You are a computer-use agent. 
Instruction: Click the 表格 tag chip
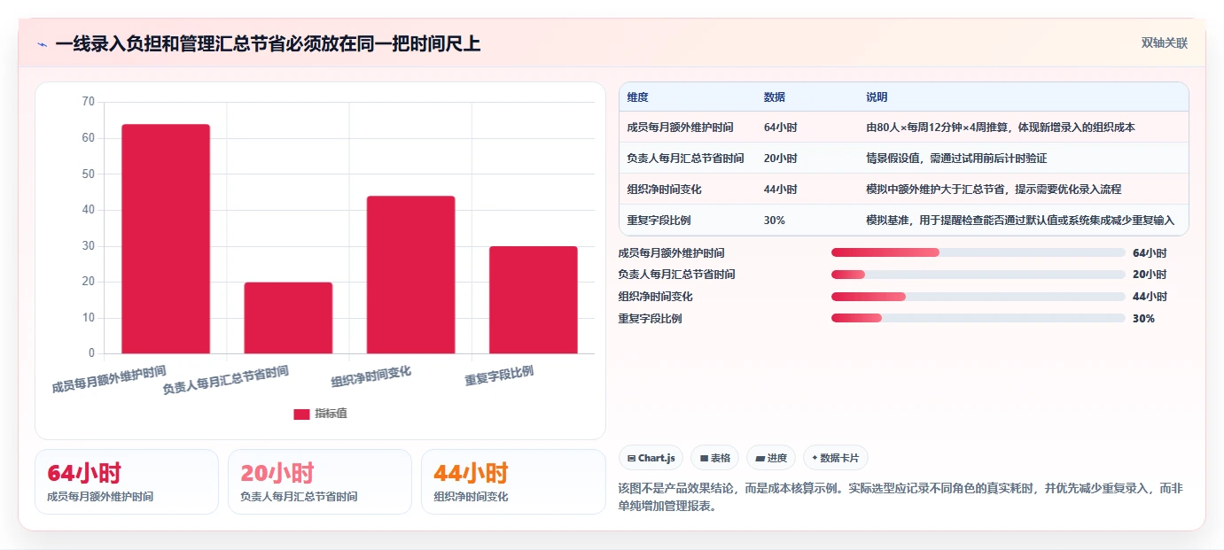715,458
